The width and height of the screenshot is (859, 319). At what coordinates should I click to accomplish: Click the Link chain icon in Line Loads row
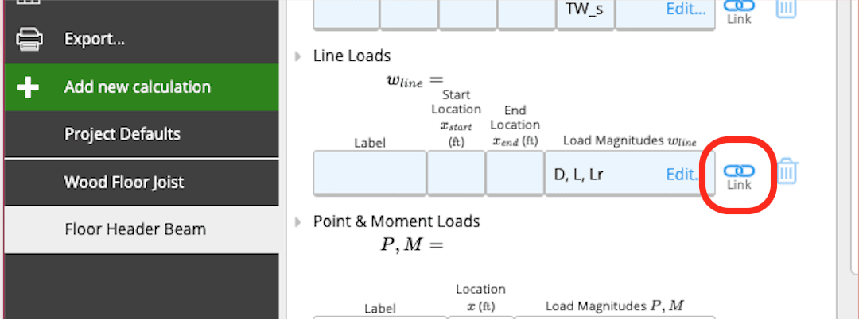tap(739, 176)
